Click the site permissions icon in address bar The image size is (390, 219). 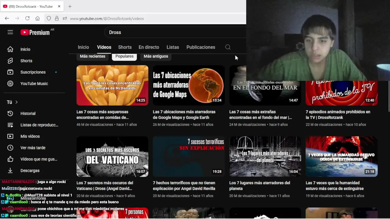click(x=65, y=19)
